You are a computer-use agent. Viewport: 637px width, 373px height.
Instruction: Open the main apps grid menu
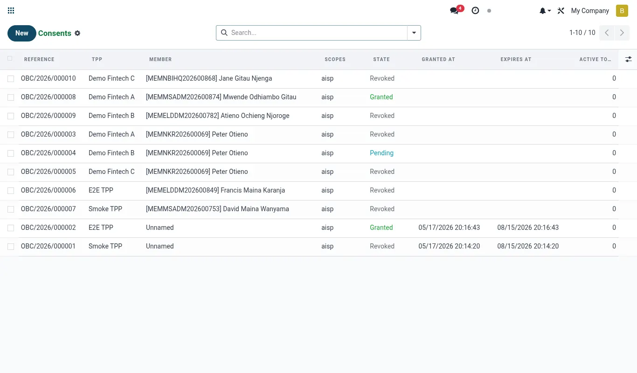click(11, 11)
